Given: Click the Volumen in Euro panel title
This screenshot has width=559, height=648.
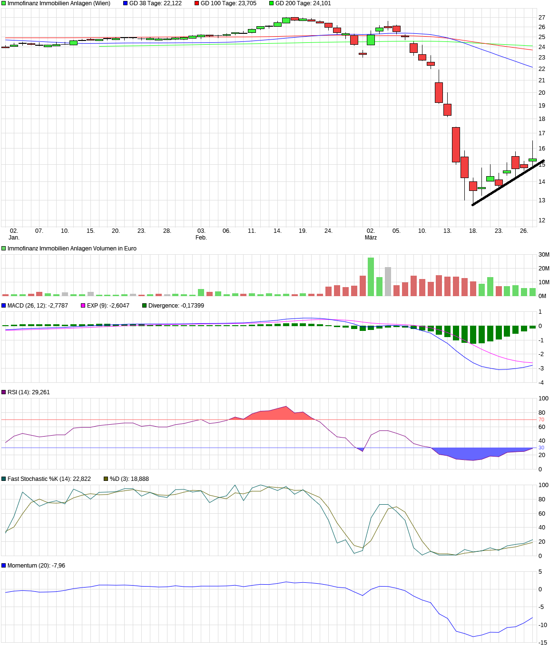Looking at the screenshot, I should (72, 249).
